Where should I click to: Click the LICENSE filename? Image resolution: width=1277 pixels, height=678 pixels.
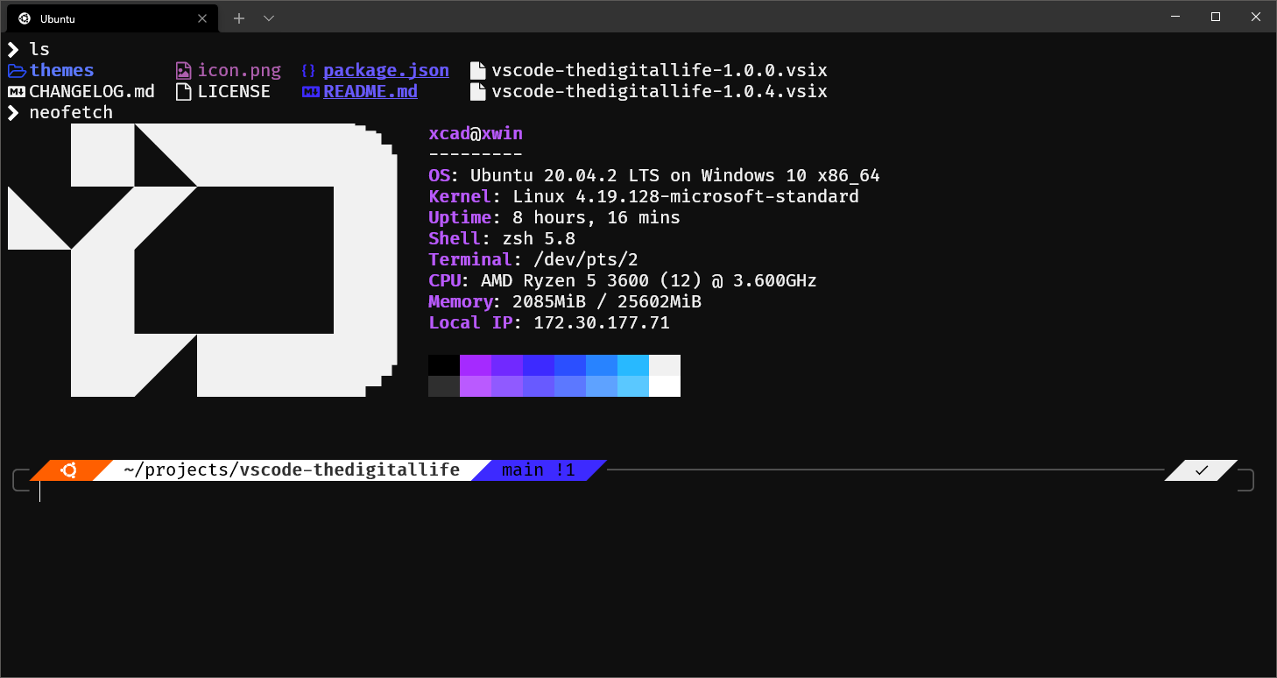coord(234,91)
